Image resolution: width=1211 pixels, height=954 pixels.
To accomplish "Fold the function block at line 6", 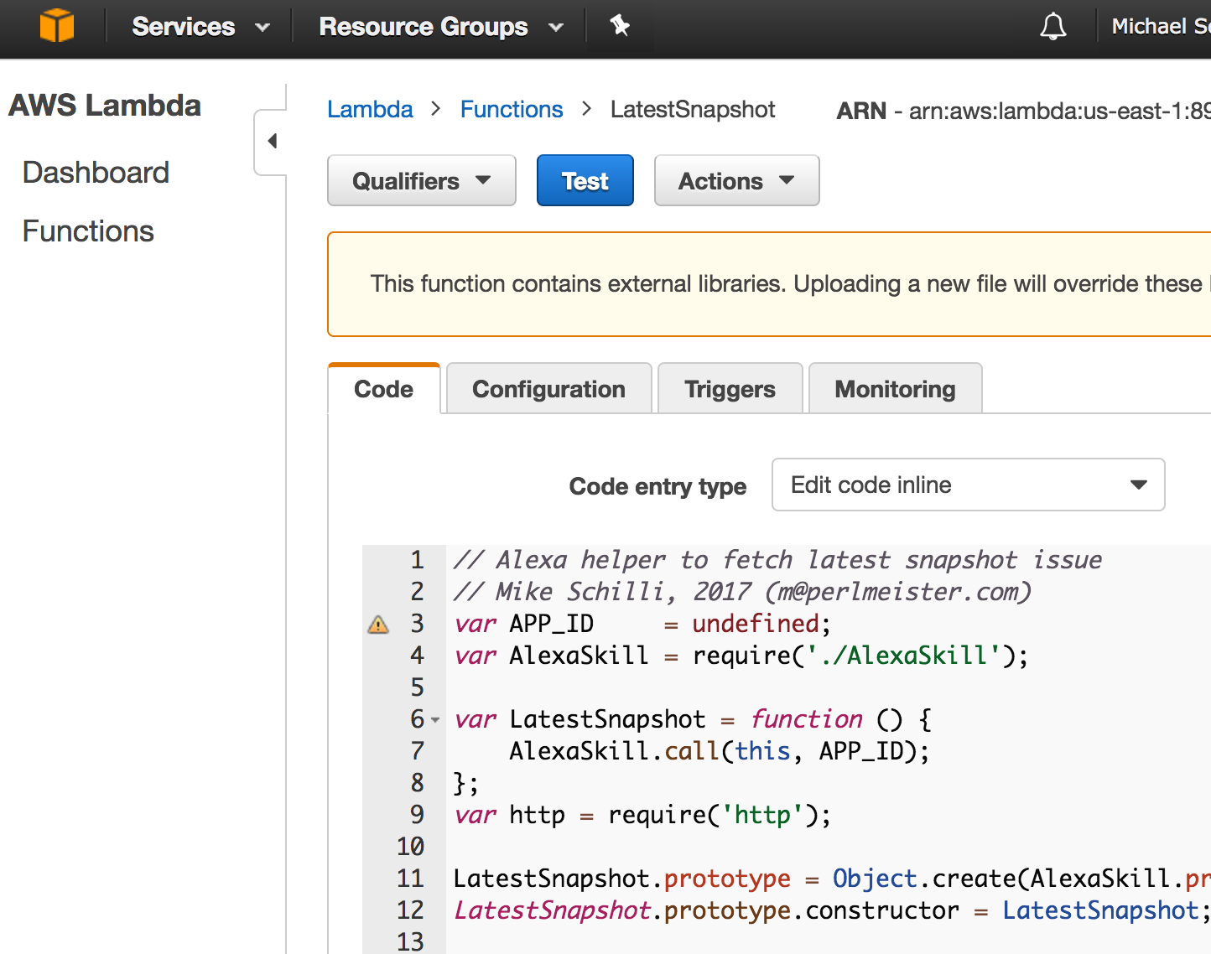I will click(x=435, y=720).
